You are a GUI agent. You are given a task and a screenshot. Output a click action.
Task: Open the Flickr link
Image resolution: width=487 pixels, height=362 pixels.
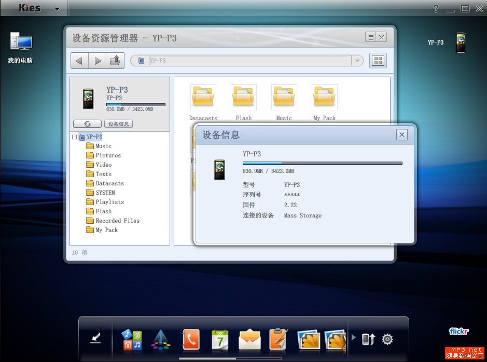click(x=460, y=331)
